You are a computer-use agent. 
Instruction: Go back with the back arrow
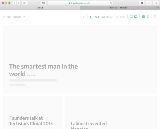(x=14, y=3)
